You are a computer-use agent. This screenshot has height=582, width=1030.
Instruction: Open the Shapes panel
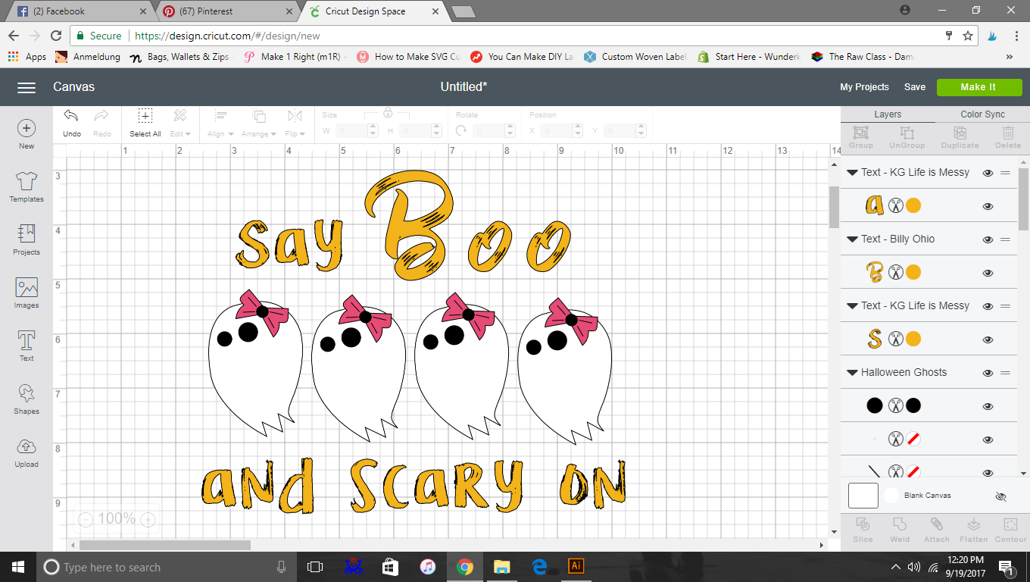click(27, 399)
